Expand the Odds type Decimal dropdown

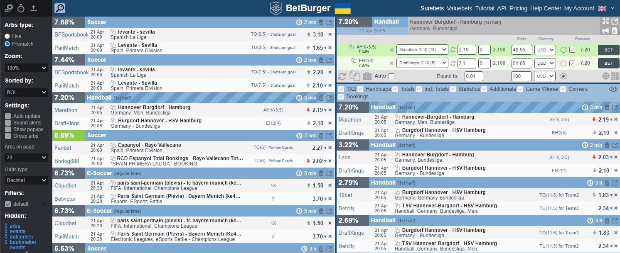pos(27,180)
